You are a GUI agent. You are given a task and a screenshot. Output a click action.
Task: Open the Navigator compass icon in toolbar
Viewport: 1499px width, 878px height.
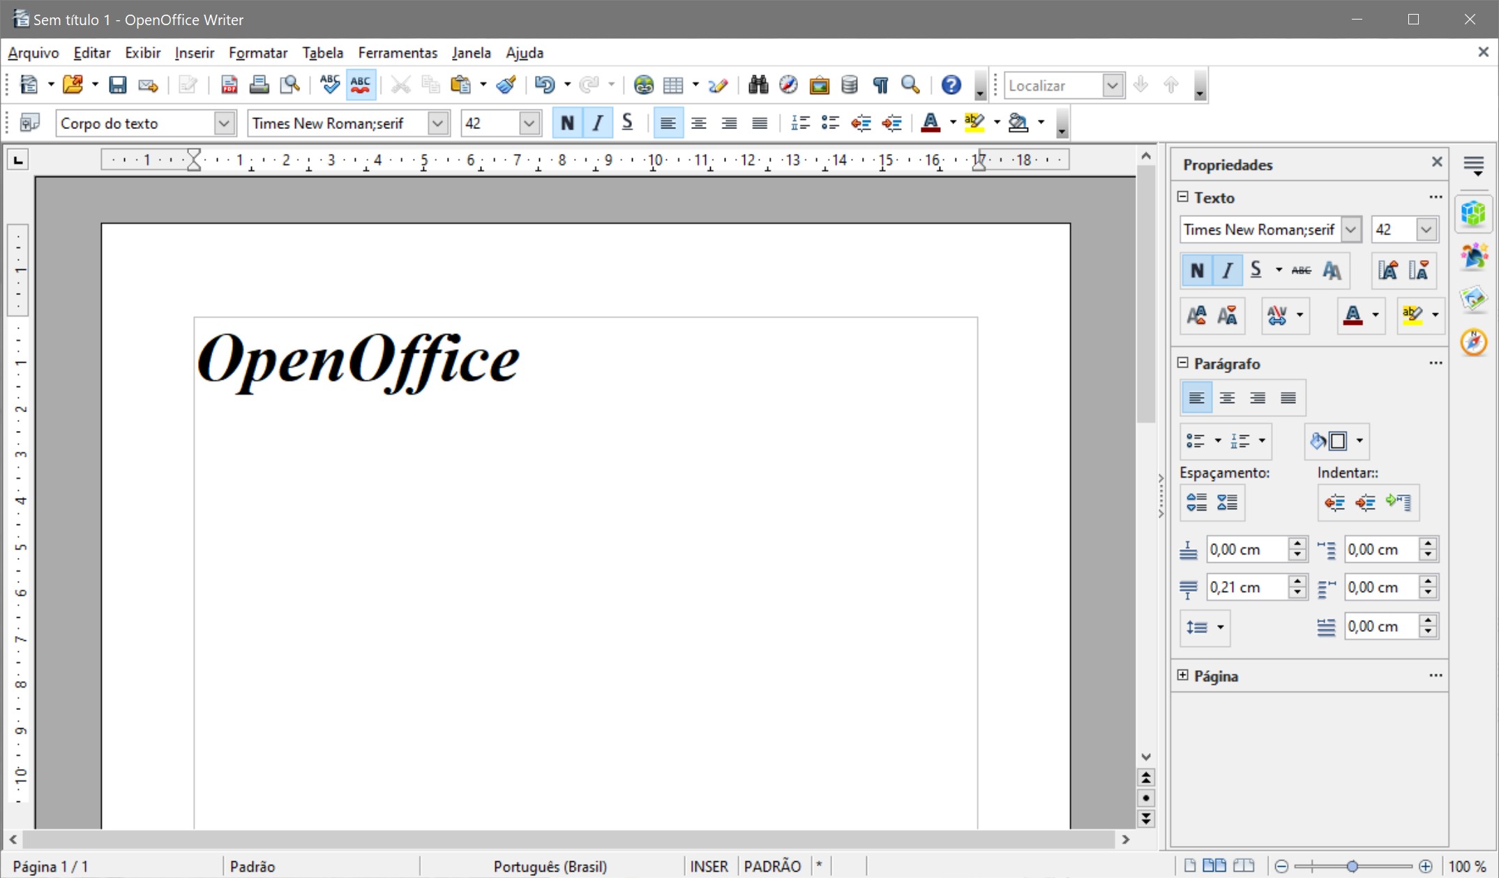[x=788, y=85]
